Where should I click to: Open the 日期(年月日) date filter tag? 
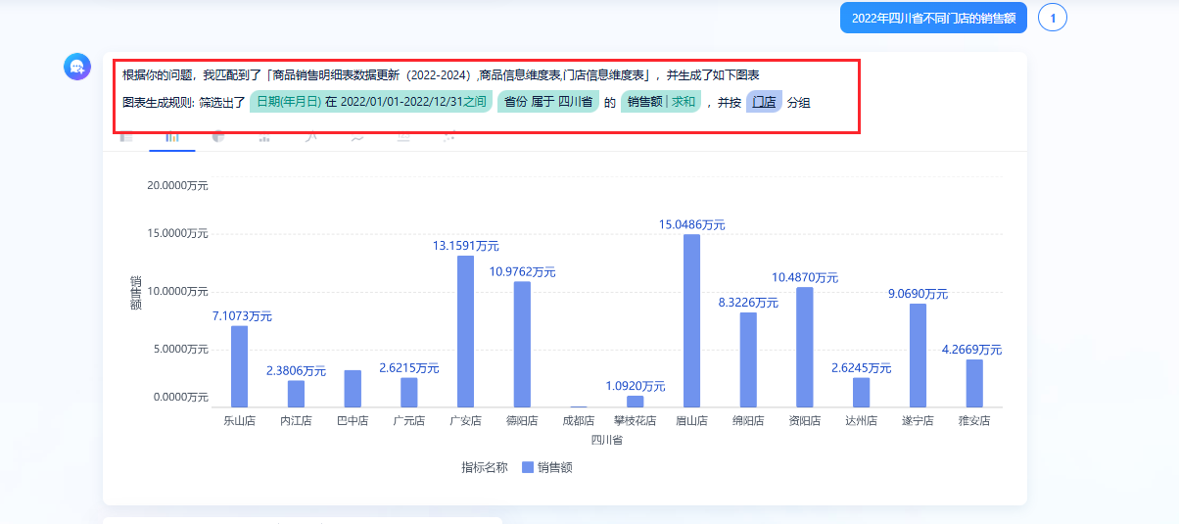(371, 102)
